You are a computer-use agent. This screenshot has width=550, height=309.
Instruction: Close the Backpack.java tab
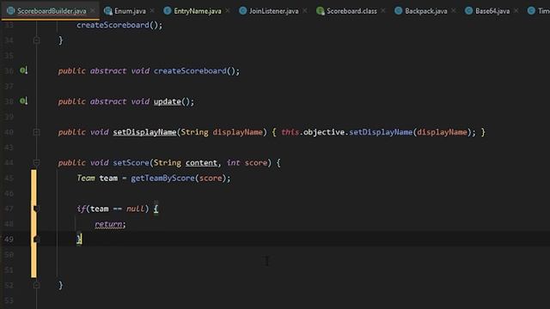tap(454, 11)
